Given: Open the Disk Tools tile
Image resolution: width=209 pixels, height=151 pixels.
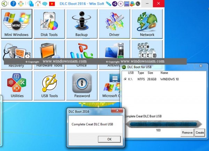Looking at the screenshot, I should pos(49,24).
